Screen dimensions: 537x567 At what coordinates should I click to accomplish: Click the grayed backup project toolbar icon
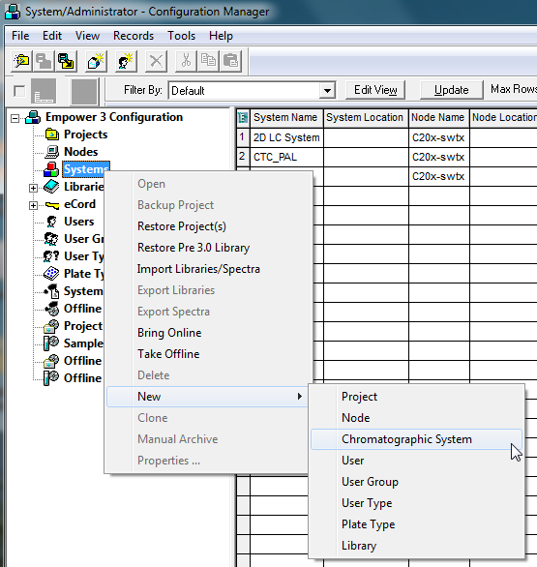(44, 61)
